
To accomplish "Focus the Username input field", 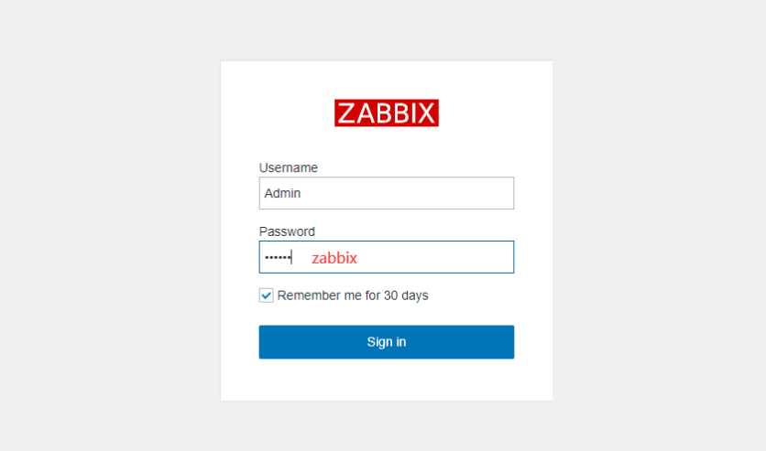I will (x=387, y=193).
